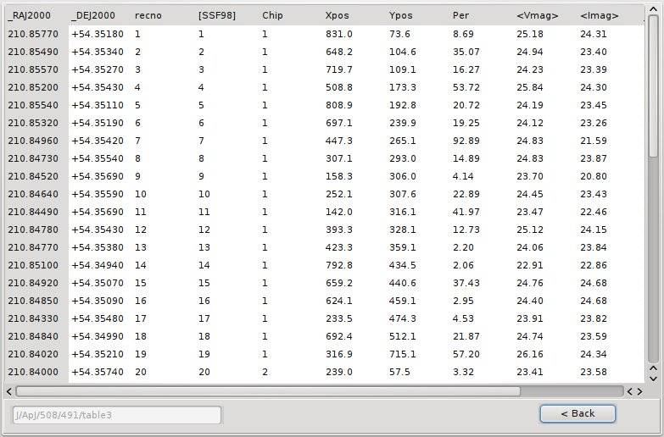The width and height of the screenshot is (664, 437).
Task: Click the J/ApJ/508/491/table3 text field
Action: pos(117,415)
